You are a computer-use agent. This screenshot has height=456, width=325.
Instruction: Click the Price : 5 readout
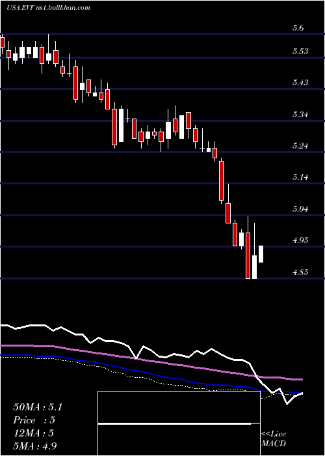(34, 420)
